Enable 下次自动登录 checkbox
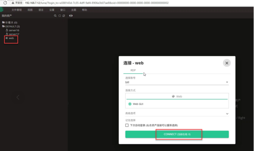The height and width of the screenshot is (151, 254). click(127, 125)
